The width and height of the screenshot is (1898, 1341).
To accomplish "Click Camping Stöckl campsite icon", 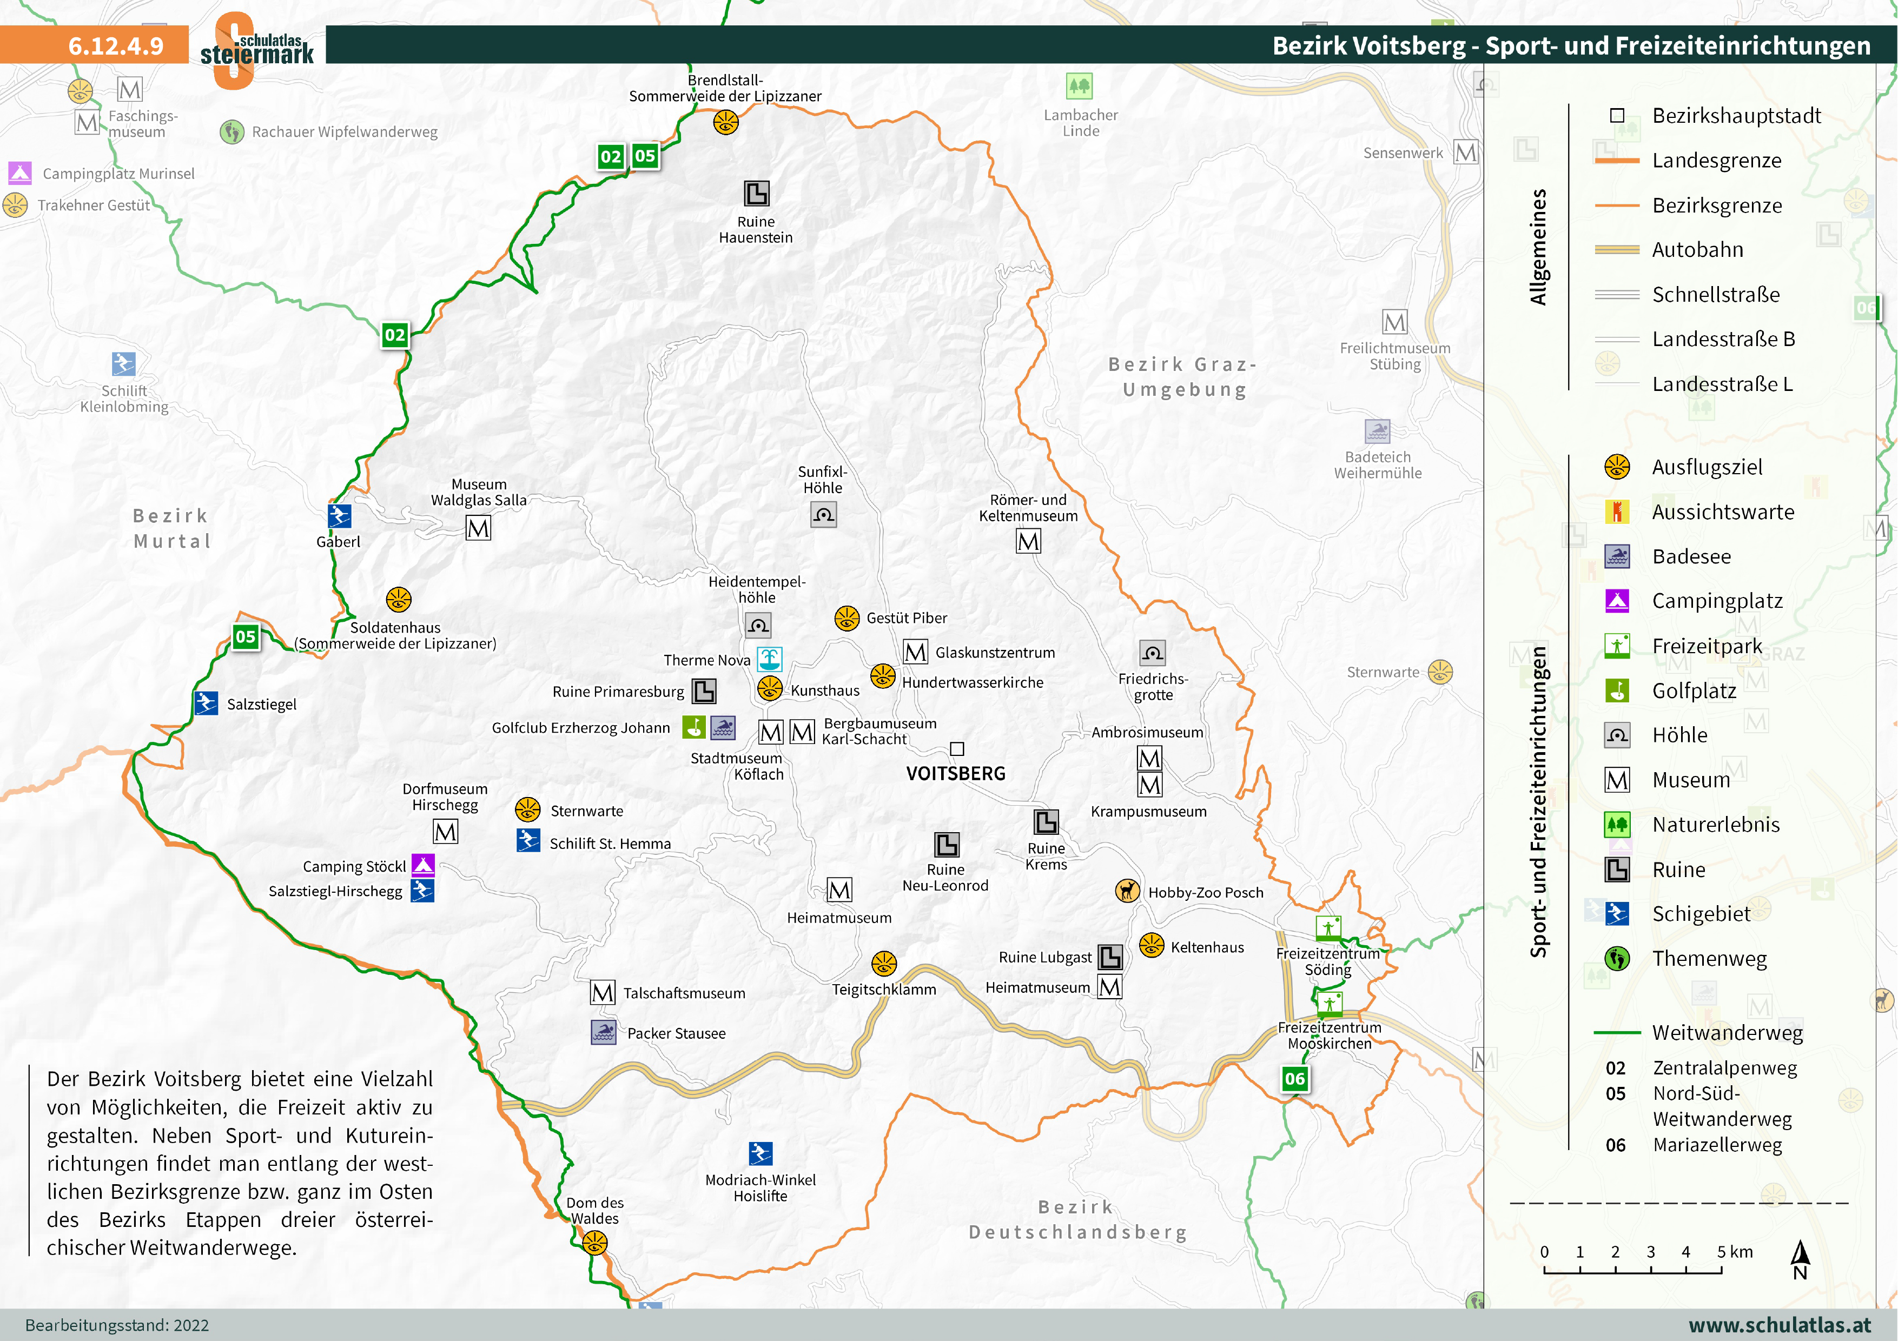I will [423, 865].
